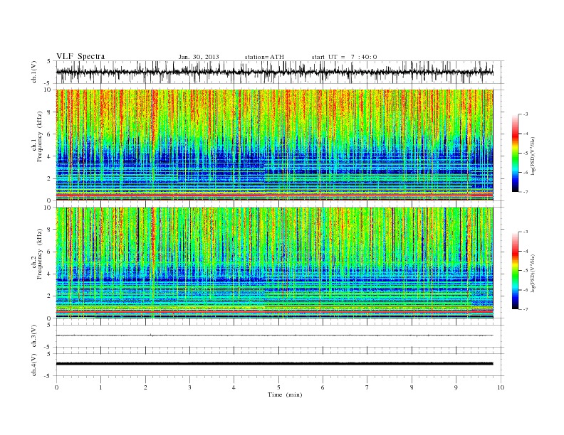Select the ch.1 "Frequency (kHz)" axis label
564x435 pixels.
[x=40, y=136]
